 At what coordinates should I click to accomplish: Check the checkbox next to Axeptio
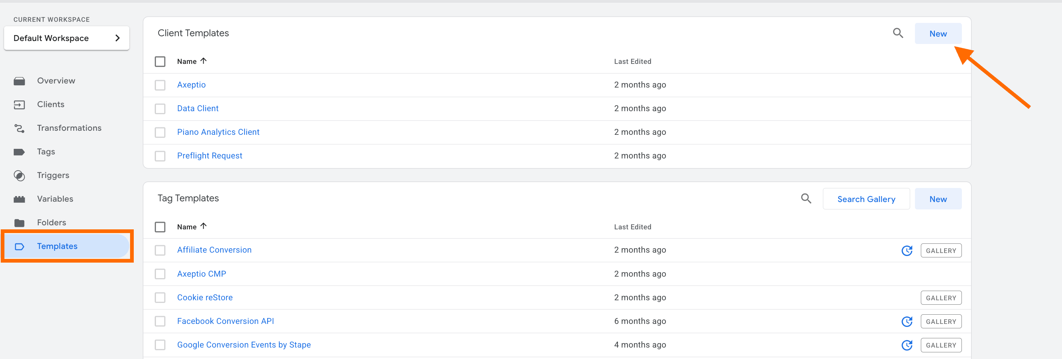[160, 85]
